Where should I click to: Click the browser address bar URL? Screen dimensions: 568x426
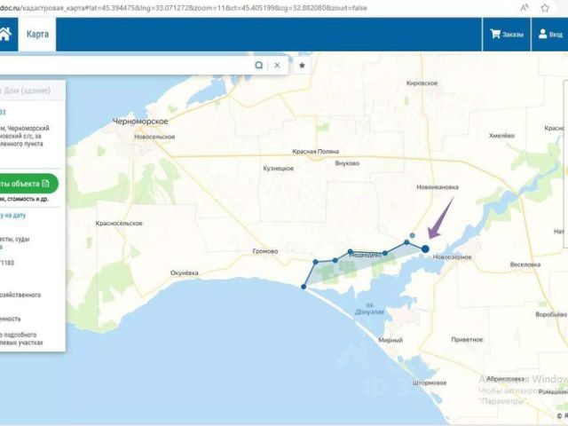coord(183,8)
